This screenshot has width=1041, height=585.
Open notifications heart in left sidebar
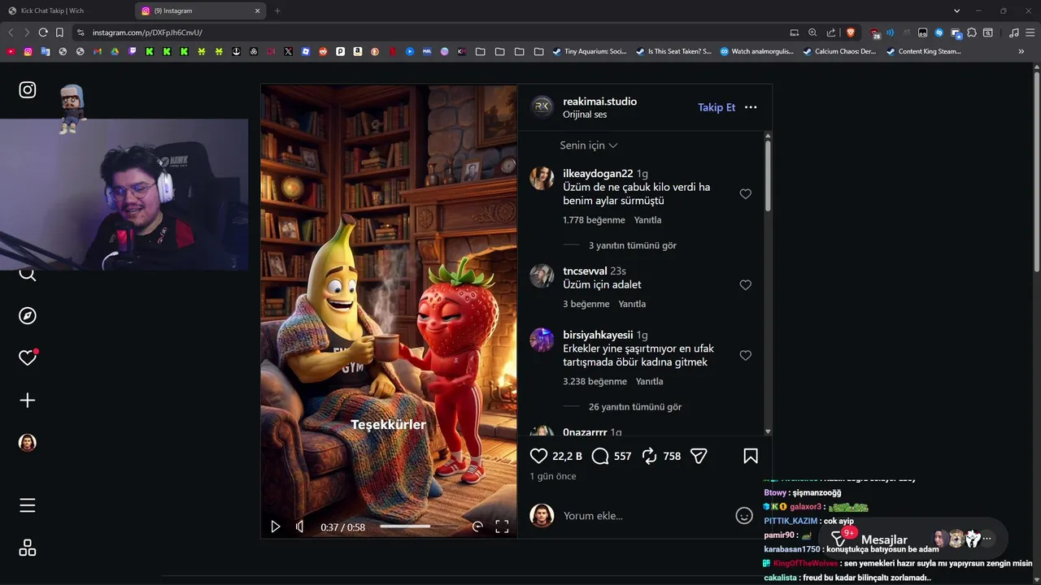[28, 357]
